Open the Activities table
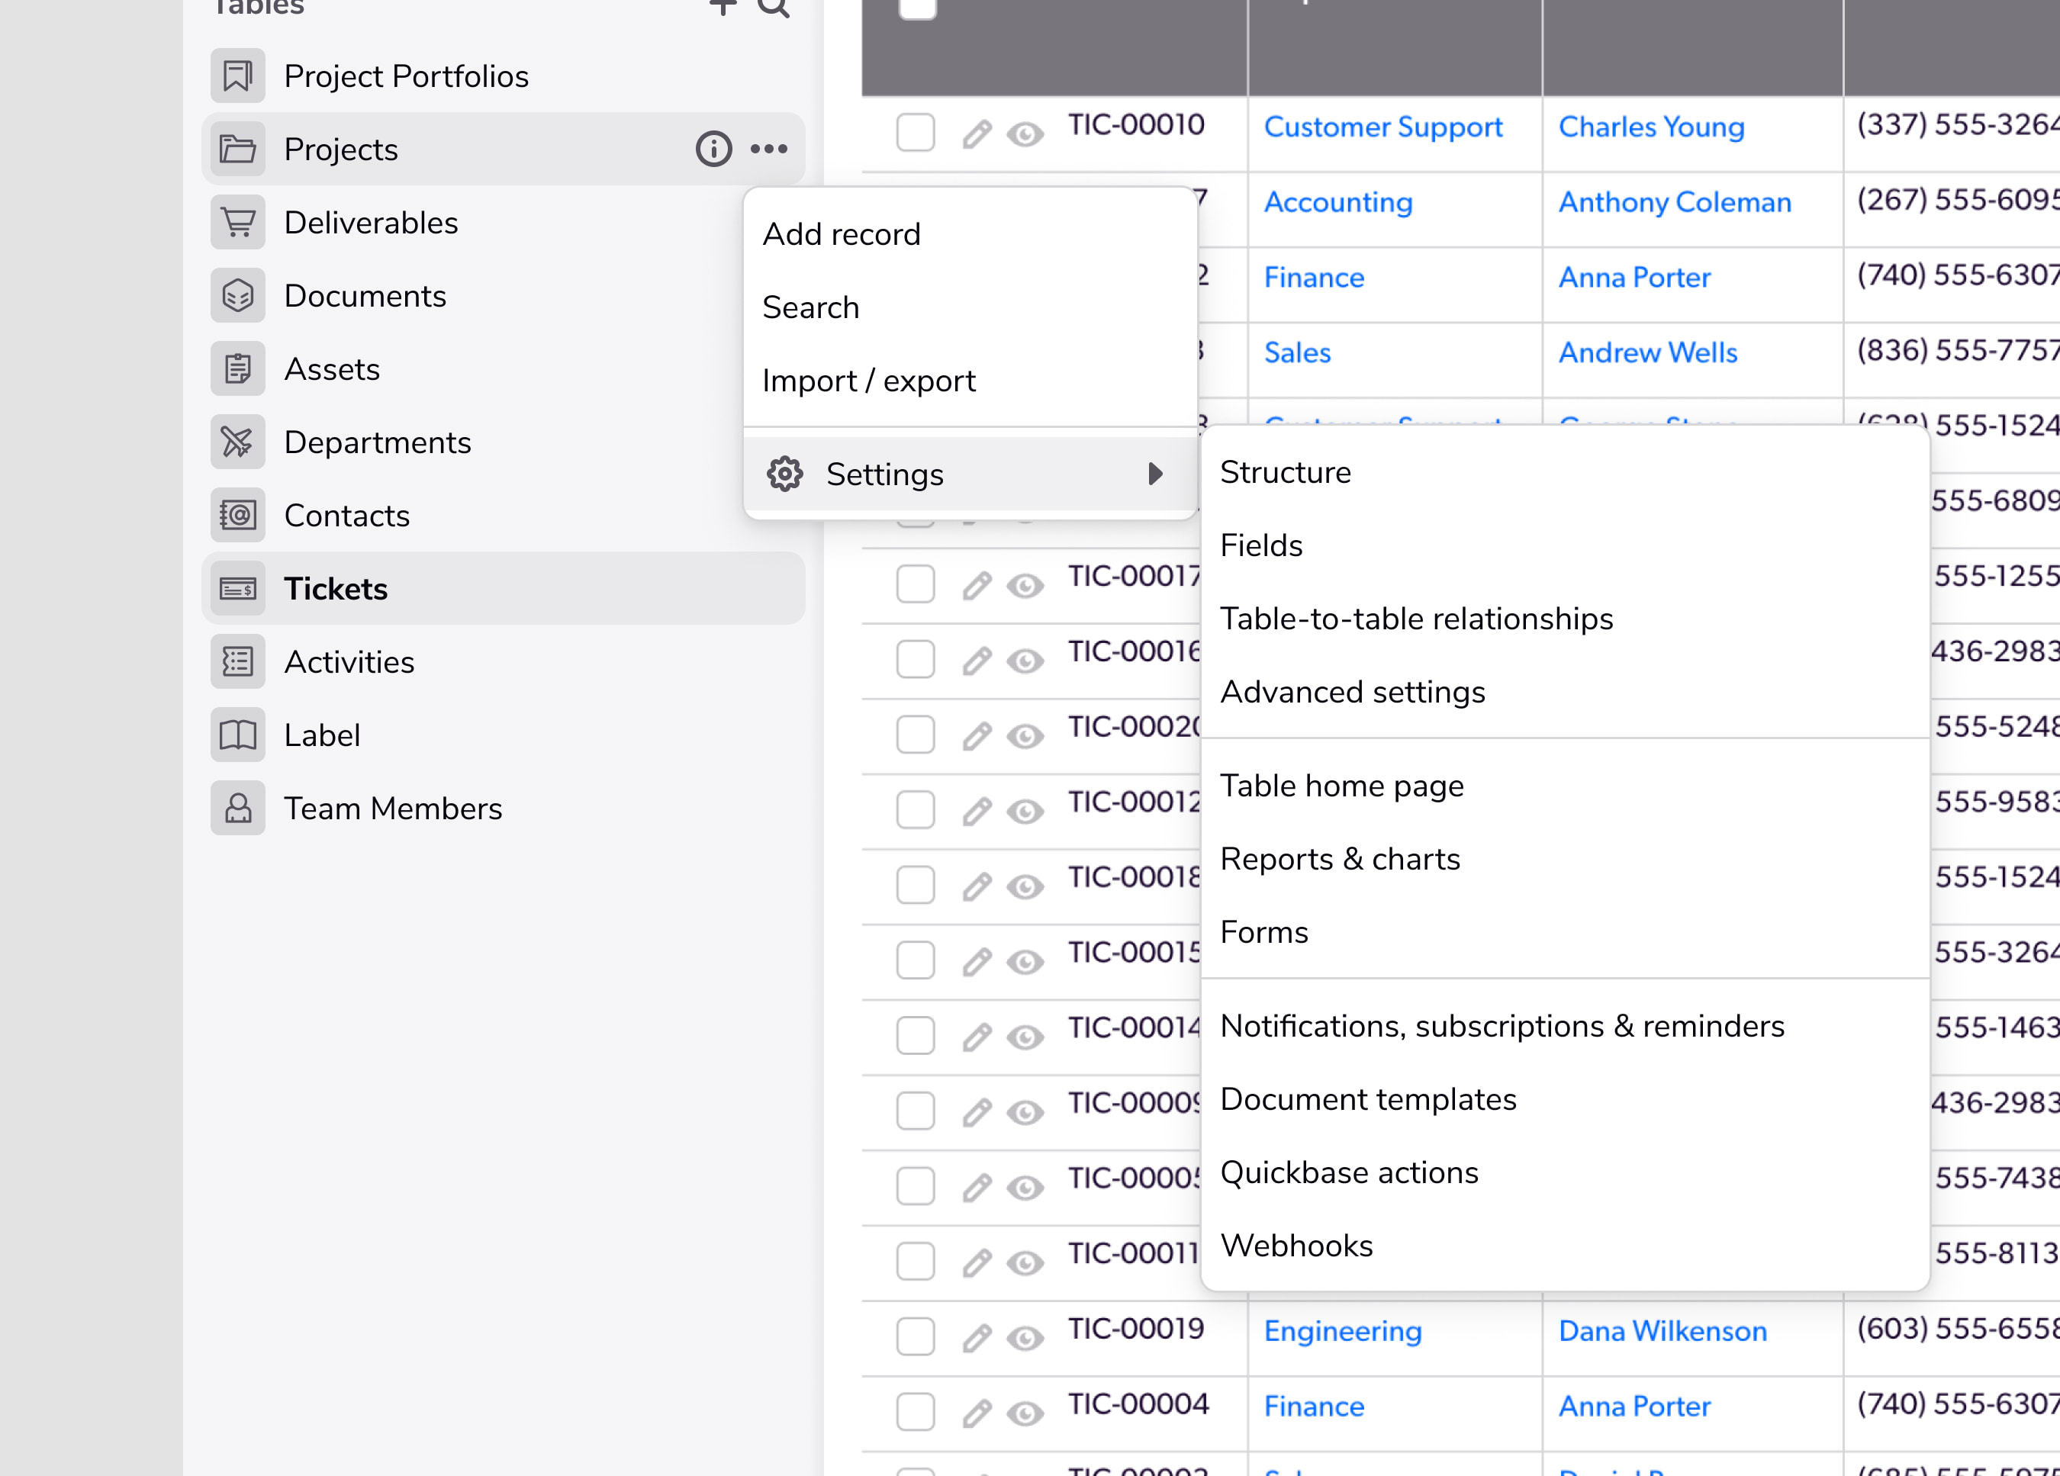The height and width of the screenshot is (1476, 2060). (x=349, y=662)
